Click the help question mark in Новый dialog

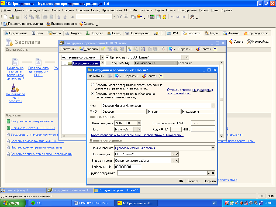point(161,76)
